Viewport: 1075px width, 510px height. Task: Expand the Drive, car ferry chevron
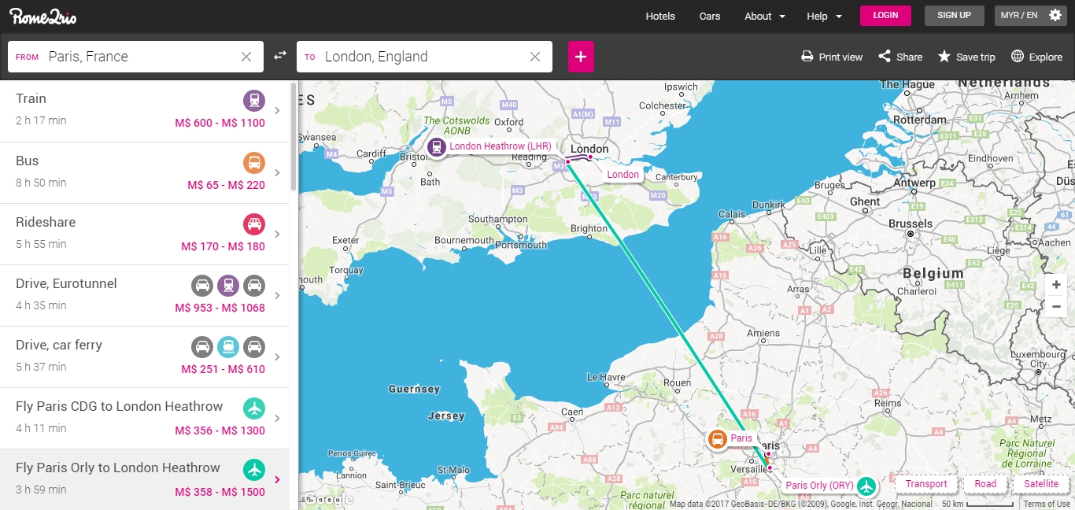pos(277,357)
